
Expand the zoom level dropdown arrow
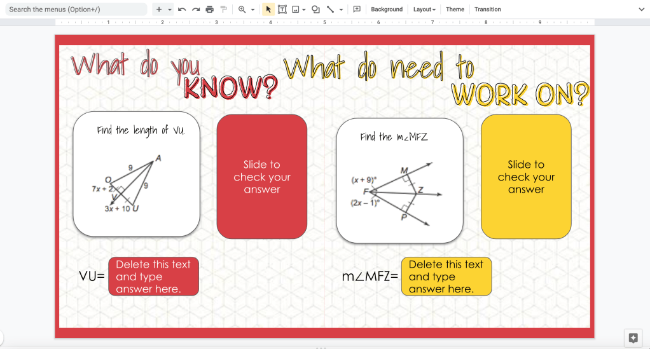pyautogui.click(x=252, y=10)
